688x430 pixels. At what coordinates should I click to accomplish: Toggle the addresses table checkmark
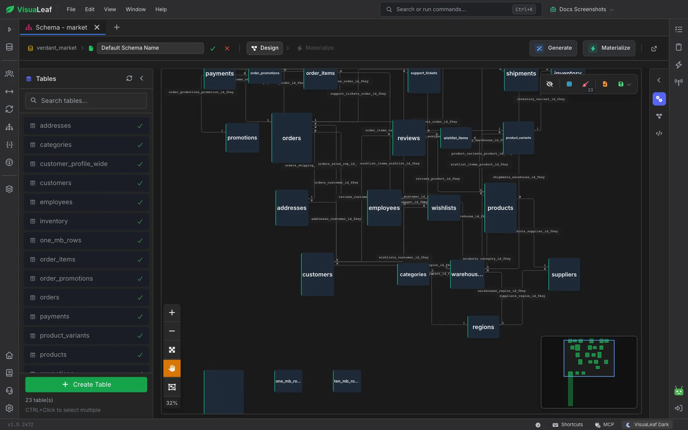140,126
